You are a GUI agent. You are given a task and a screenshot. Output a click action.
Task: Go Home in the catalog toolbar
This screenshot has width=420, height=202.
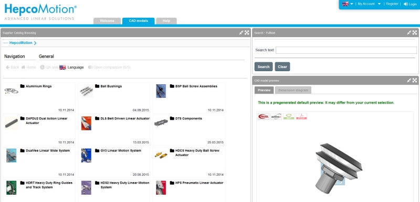[29, 67]
